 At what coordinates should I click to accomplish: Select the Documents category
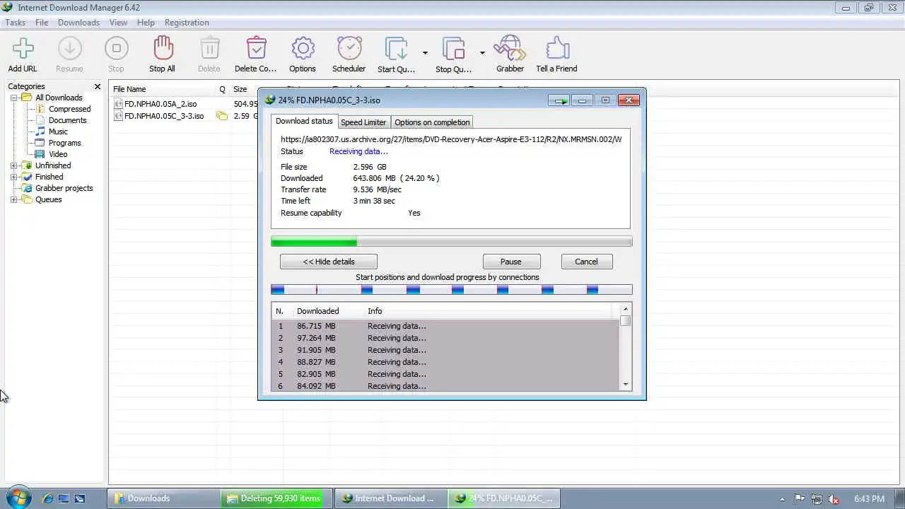click(67, 120)
